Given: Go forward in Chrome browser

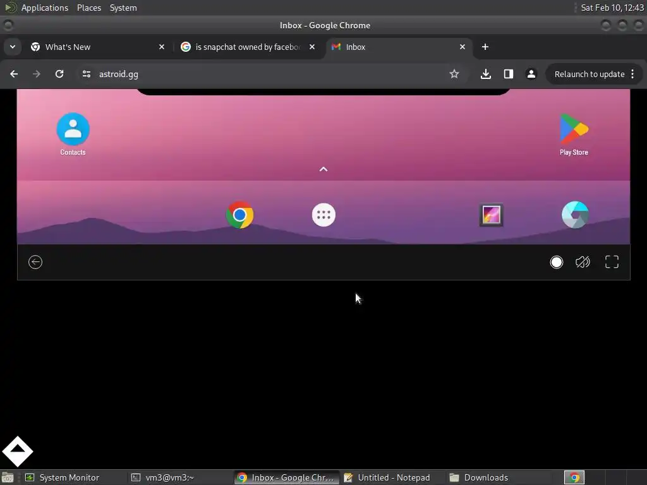Looking at the screenshot, I should [36, 75].
